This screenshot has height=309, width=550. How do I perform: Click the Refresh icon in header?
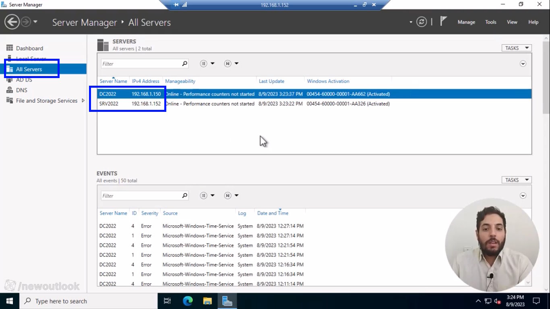422,22
